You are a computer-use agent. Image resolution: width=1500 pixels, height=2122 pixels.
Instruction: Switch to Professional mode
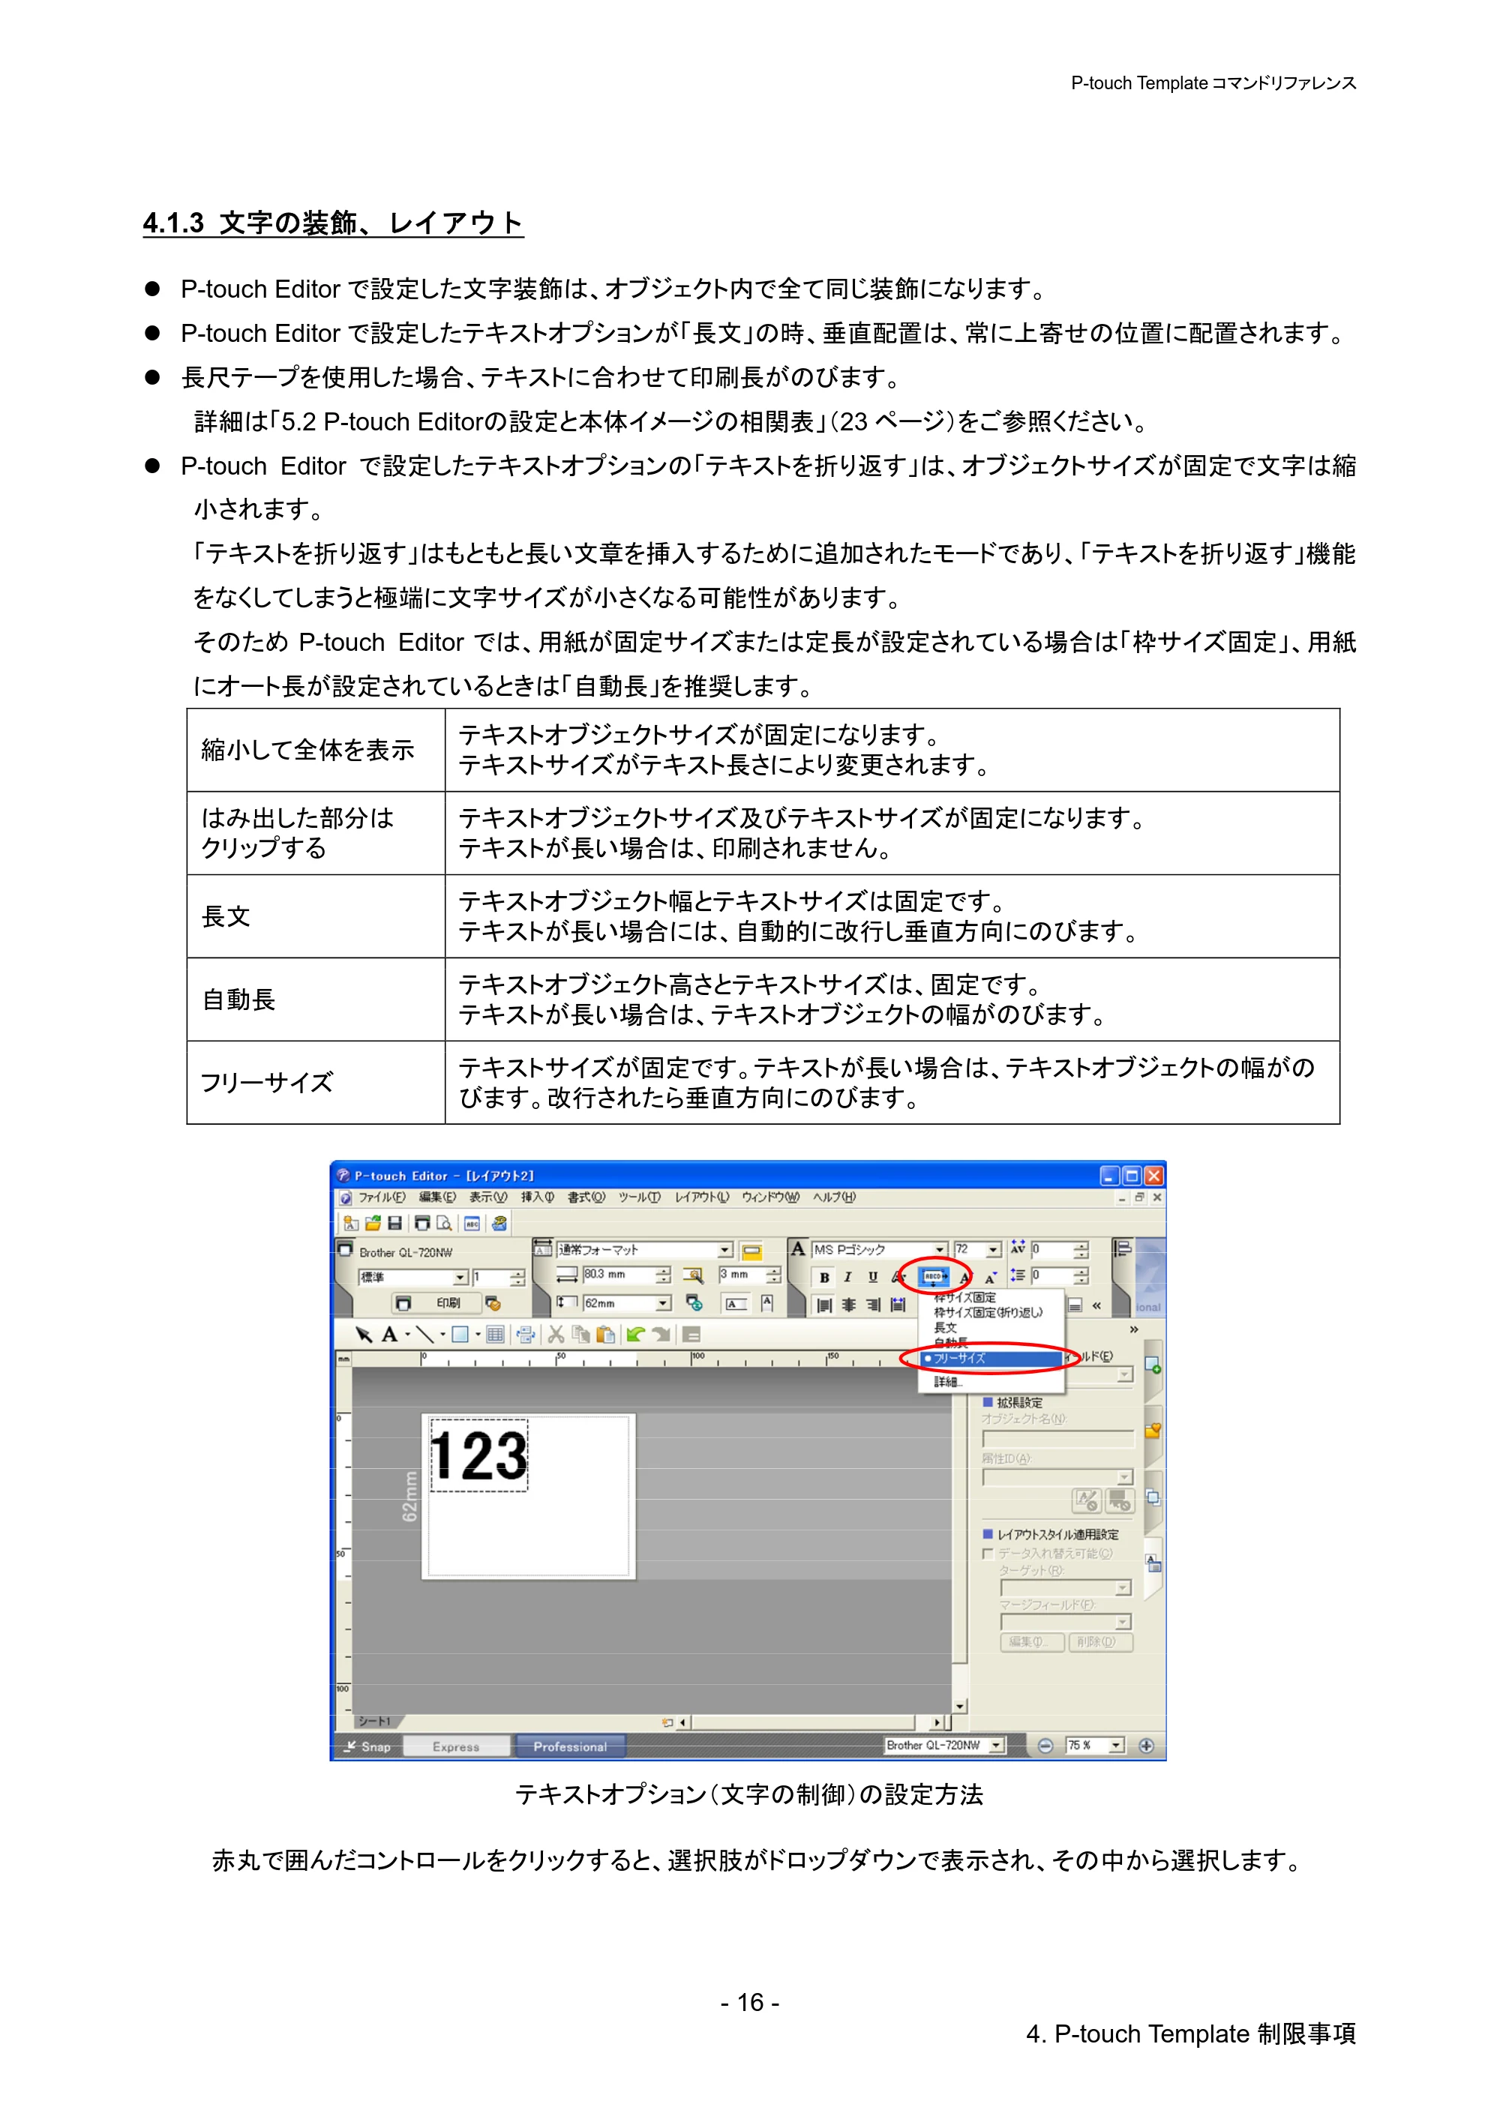coord(570,1746)
